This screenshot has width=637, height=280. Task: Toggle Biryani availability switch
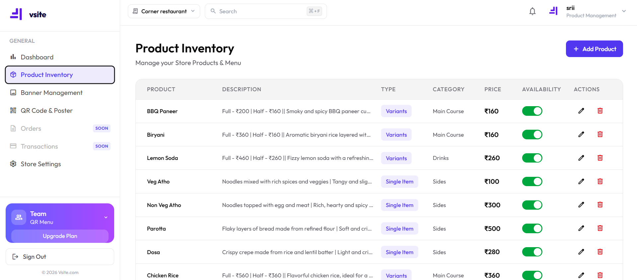coord(532,134)
